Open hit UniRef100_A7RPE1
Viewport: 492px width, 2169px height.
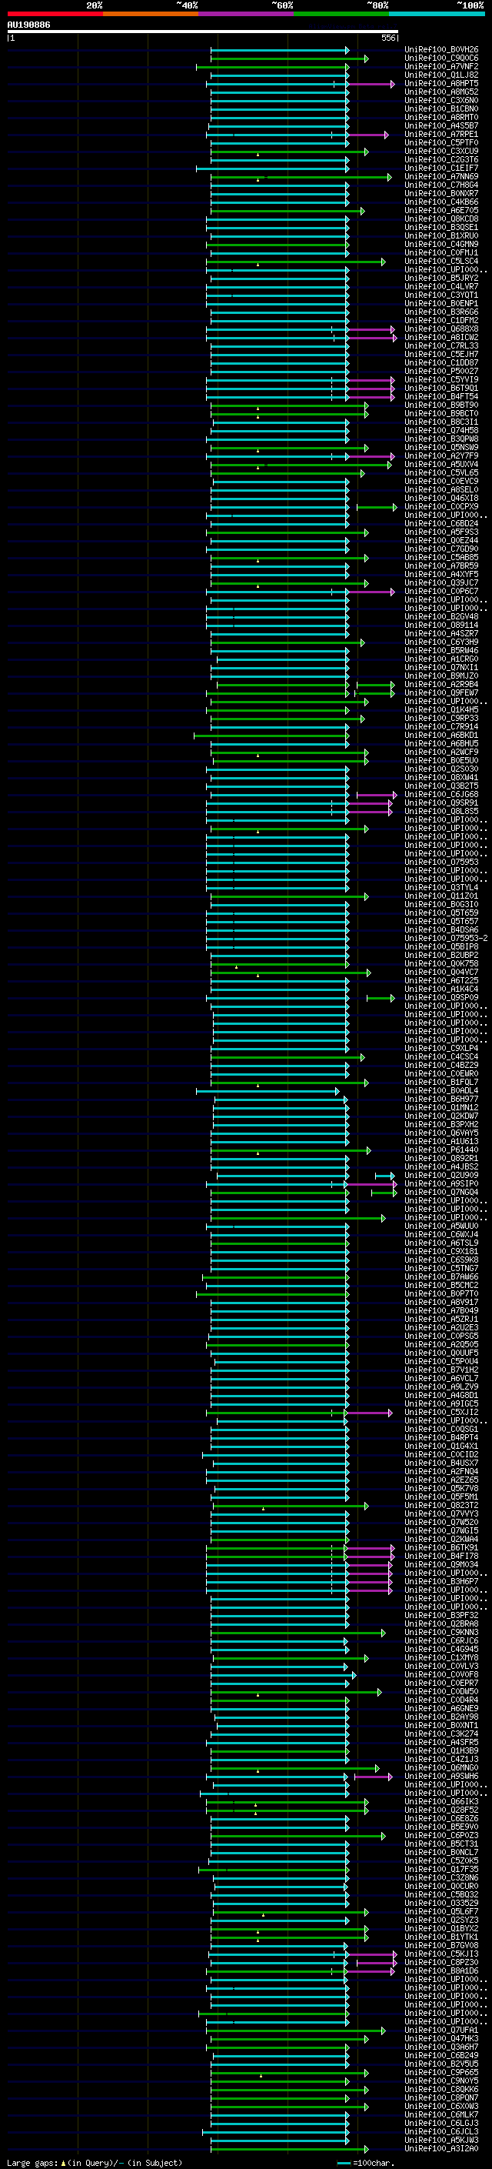click(x=441, y=135)
